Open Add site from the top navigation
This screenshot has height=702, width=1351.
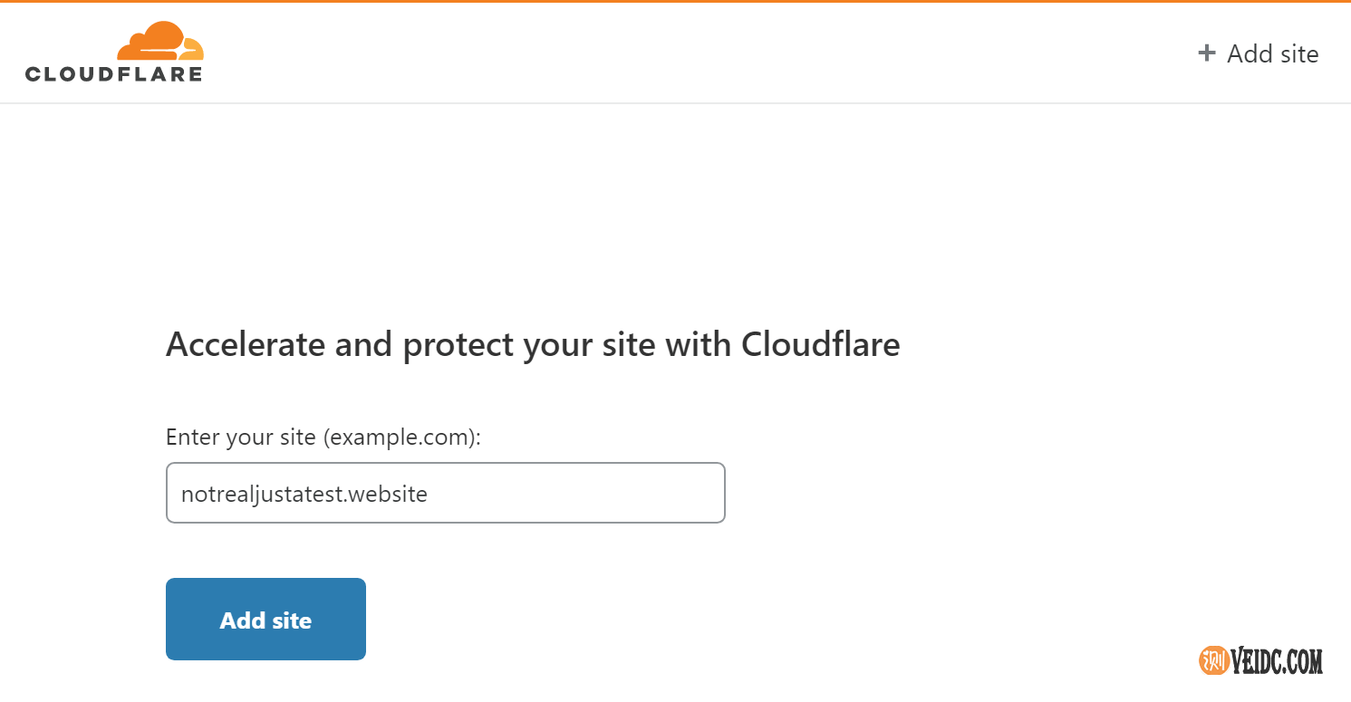coord(1259,53)
